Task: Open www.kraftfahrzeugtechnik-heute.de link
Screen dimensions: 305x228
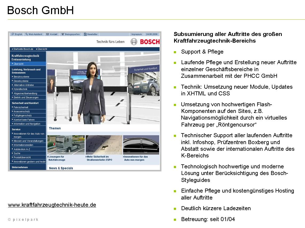Action: click(x=52, y=205)
